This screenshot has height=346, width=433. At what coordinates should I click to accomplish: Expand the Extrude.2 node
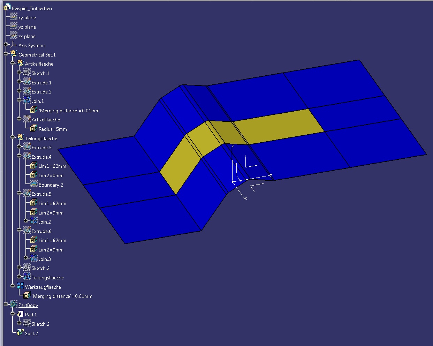click(19, 91)
